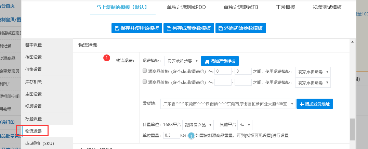Image resolution: width=368 pixels, height=149 pixels.
Task: Click the 增加发货地址 button
Action: click(x=315, y=104)
